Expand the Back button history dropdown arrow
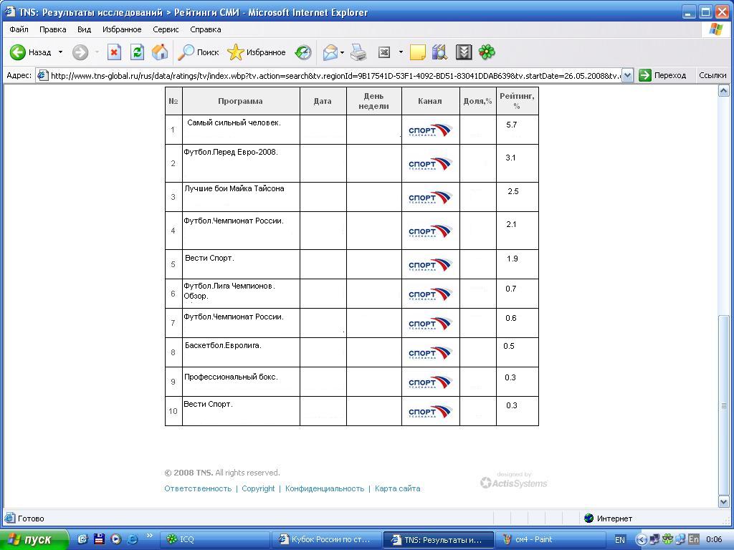The width and height of the screenshot is (734, 550). click(x=60, y=52)
